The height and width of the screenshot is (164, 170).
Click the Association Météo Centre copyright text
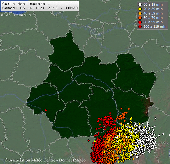coord(45,160)
